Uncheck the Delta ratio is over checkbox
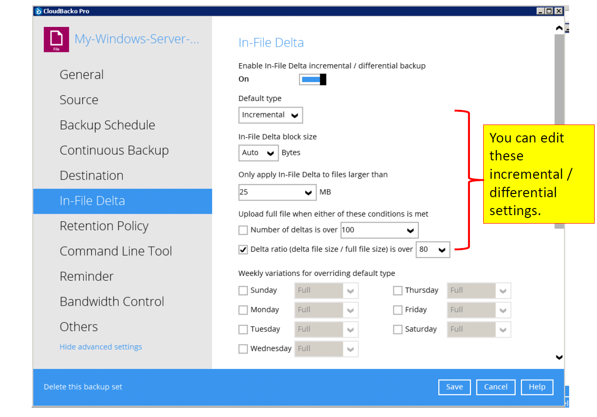The height and width of the screenshot is (417, 597). coord(243,250)
